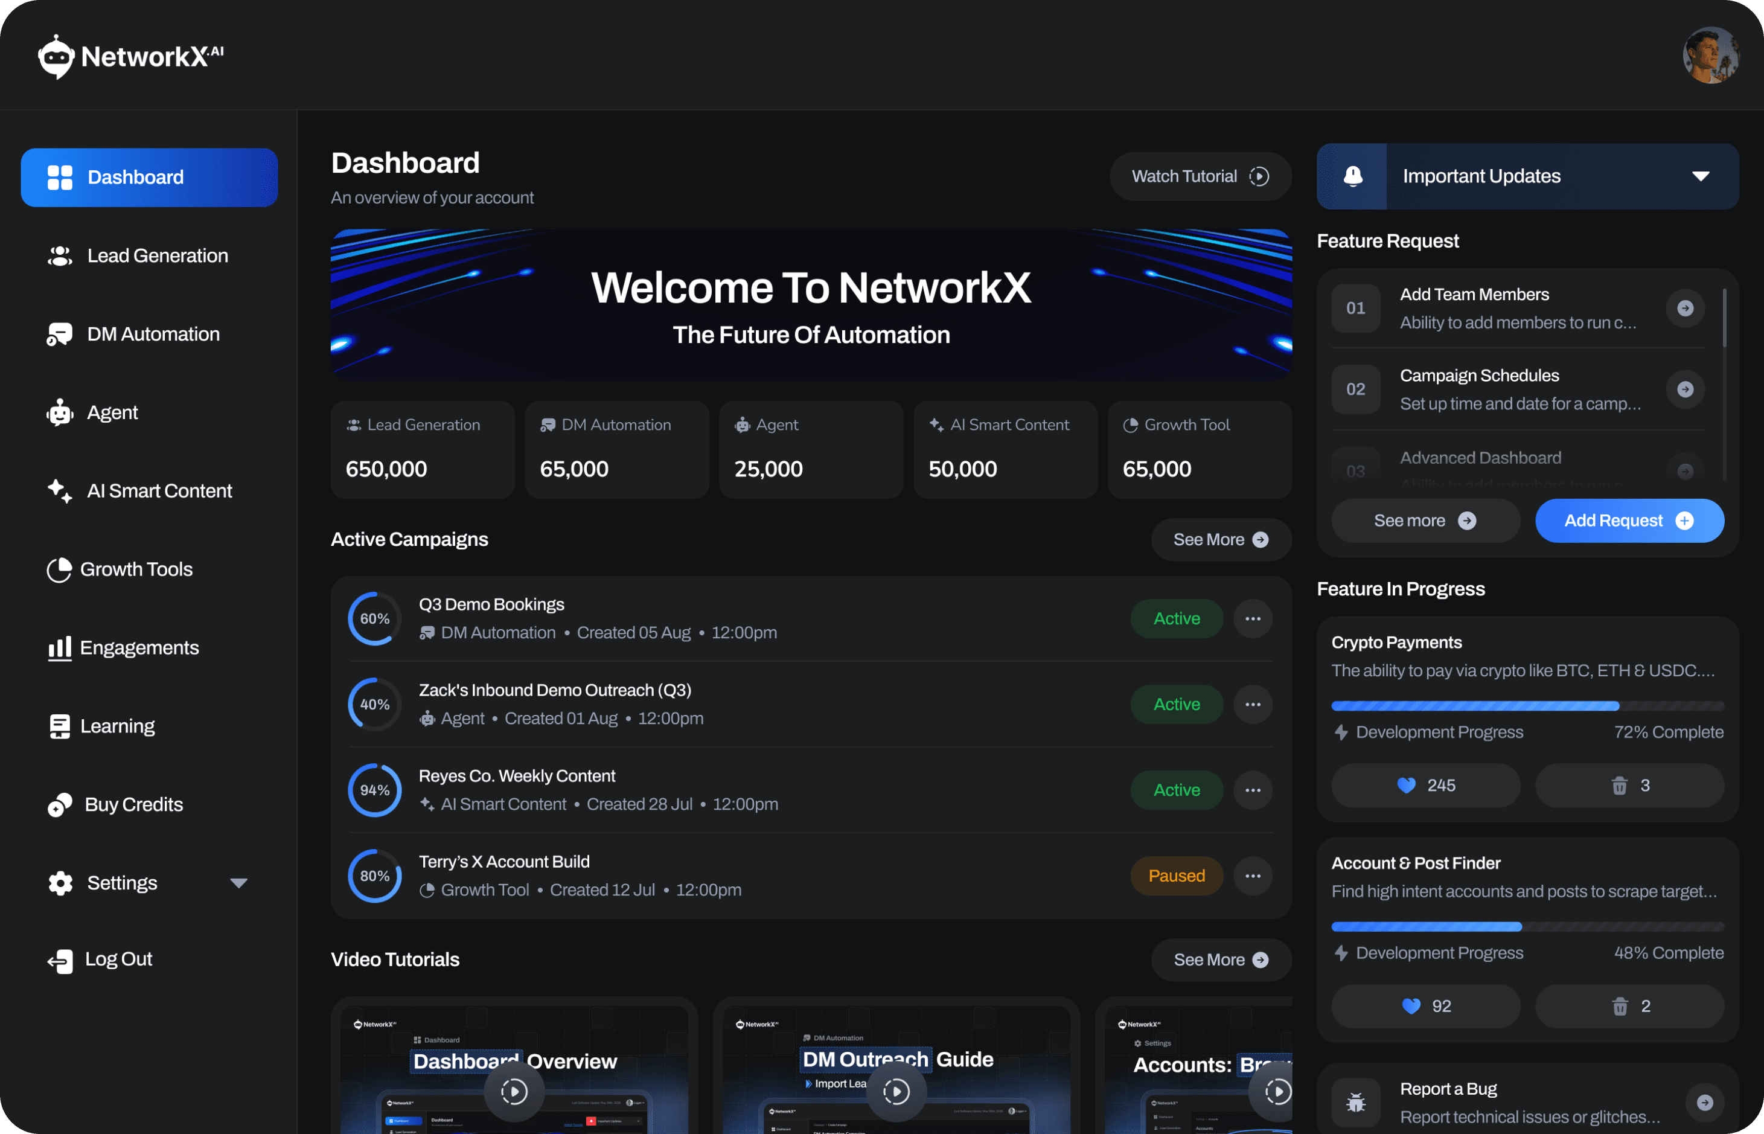1764x1134 pixels.
Task: Click the AI Smart Content stat card icon
Action: [x=936, y=425]
